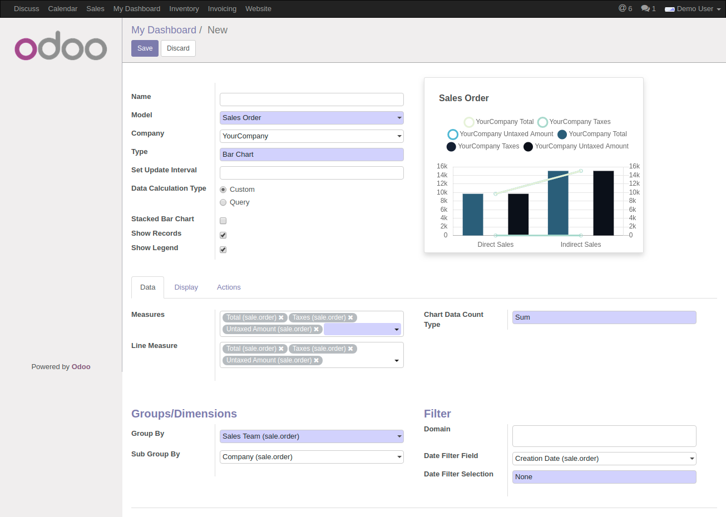Click into the Domain text area
726x517 pixels.
pyautogui.click(x=604, y=436)
